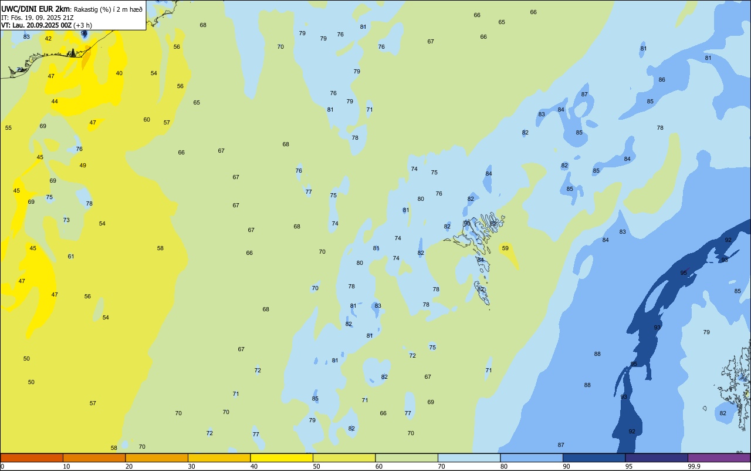
Task: Click the '59' value in the yellow patch
Action: [x=505, y=248]
